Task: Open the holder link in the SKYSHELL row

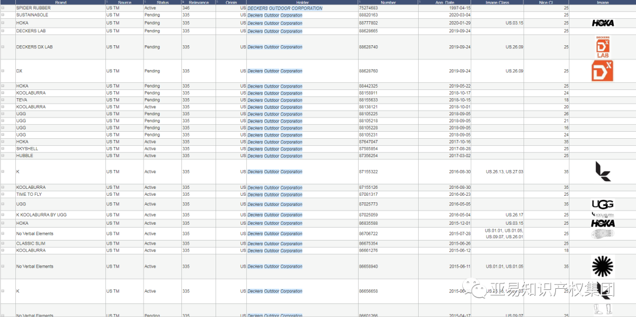Action: click(x=275, y=149)
